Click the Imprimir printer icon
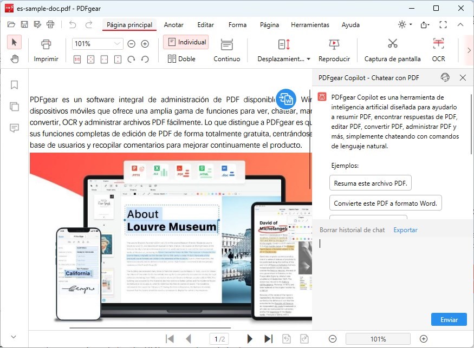The image size is (474, 348). coord(46,44)
